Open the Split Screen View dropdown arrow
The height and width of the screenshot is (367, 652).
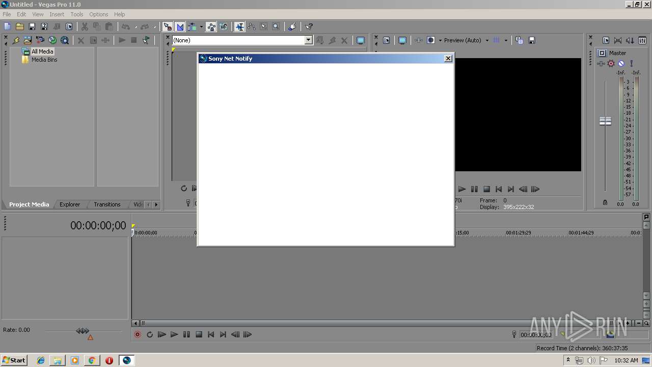(440, 40)
